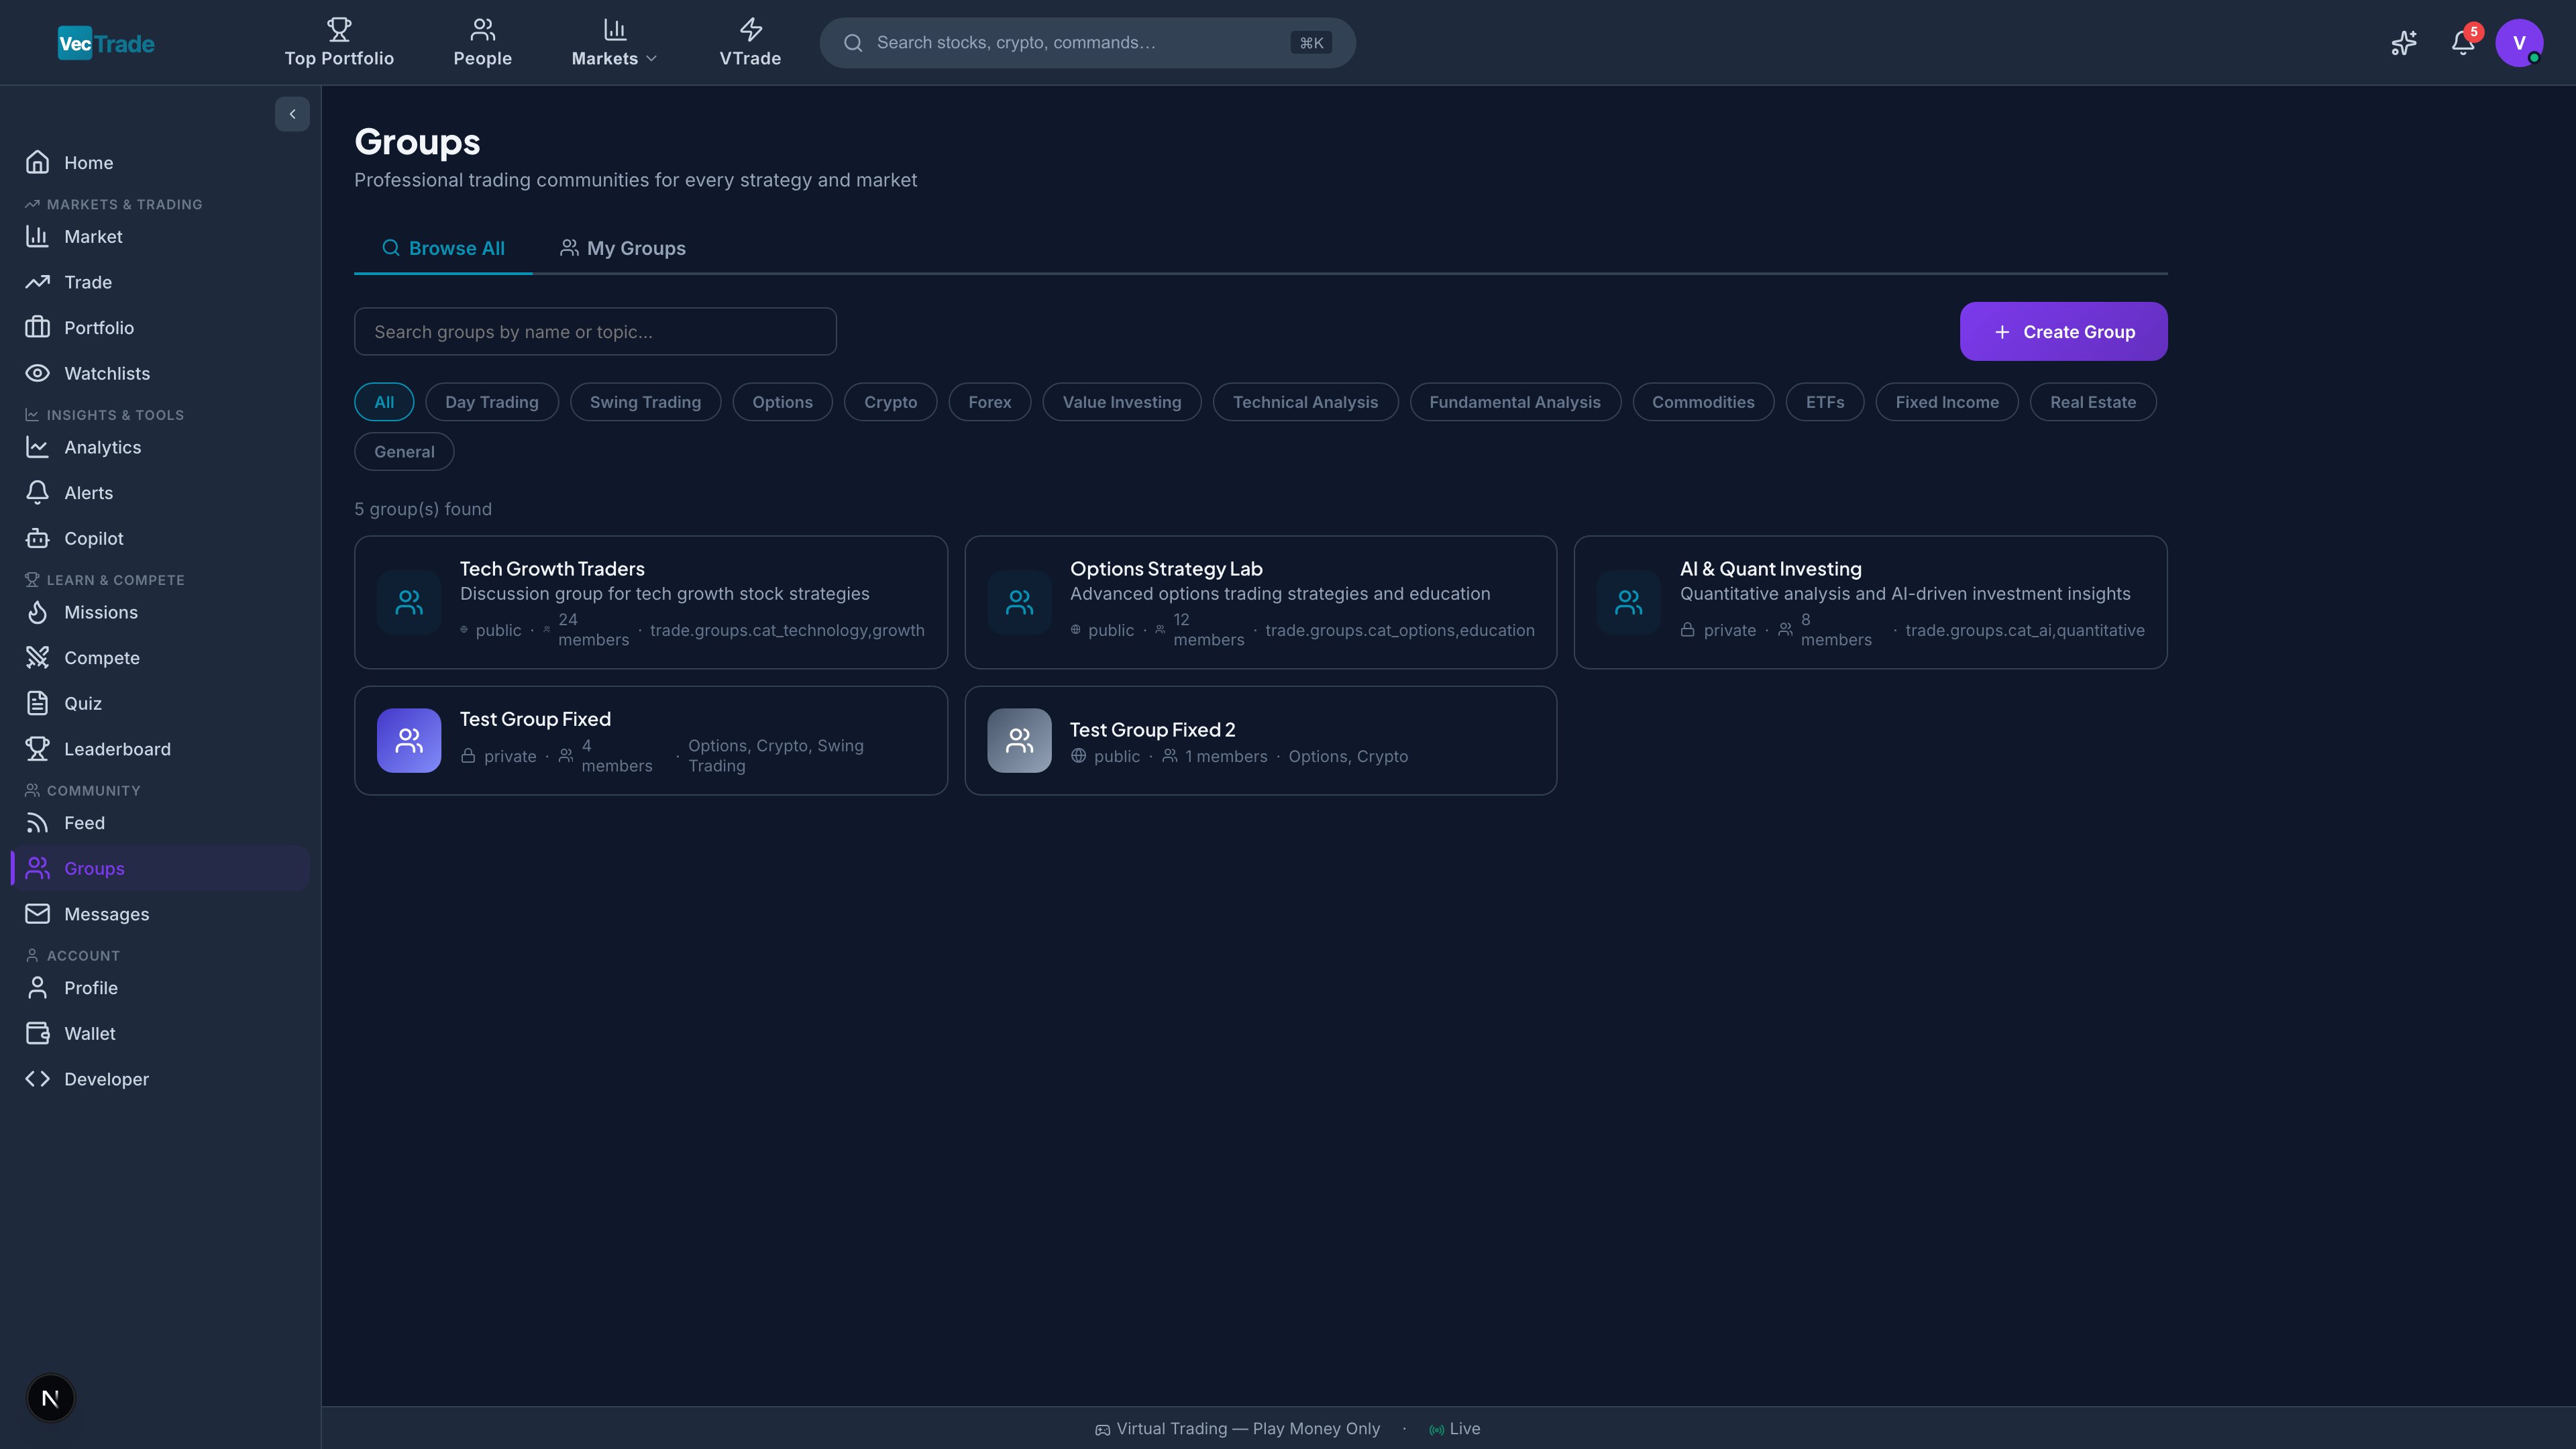Open Quiz in the sidebar
The height and width of the screenshot is (1449, 2576).
[160, 703]
